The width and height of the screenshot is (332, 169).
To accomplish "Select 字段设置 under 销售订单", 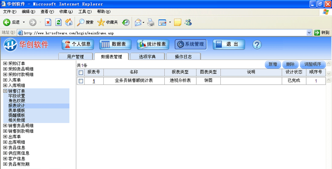I will pyautogui.click(x=17, y=96).
